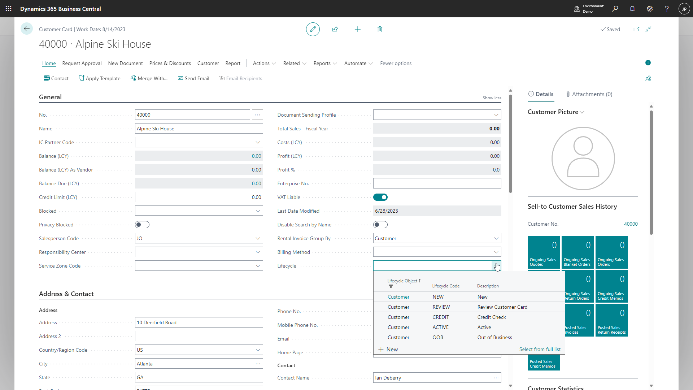Click the plus New in lookup
The width and height of the screenshot is (693, 390).
388,350
